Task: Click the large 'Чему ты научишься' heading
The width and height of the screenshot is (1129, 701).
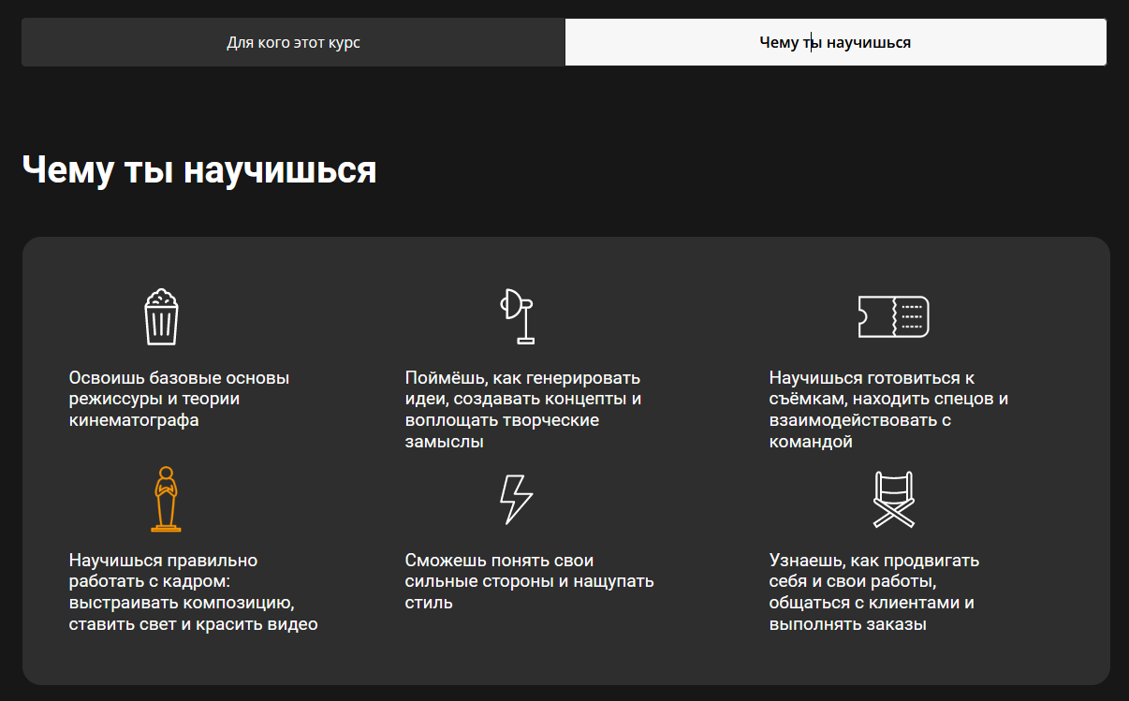Action: point(198,170)
